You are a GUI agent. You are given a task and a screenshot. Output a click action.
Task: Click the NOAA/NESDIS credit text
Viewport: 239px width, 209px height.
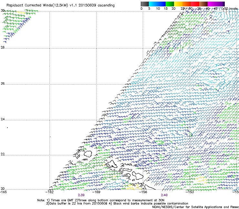195,207
